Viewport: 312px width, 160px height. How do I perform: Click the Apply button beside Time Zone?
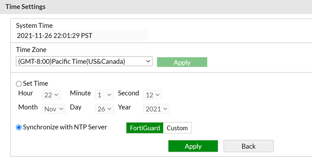click(x=182, y=62)
